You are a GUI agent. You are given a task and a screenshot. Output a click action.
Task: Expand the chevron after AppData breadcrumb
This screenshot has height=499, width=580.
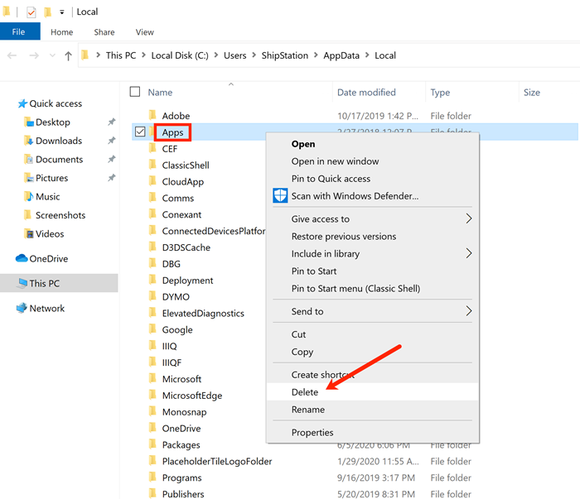pos(367,55)
